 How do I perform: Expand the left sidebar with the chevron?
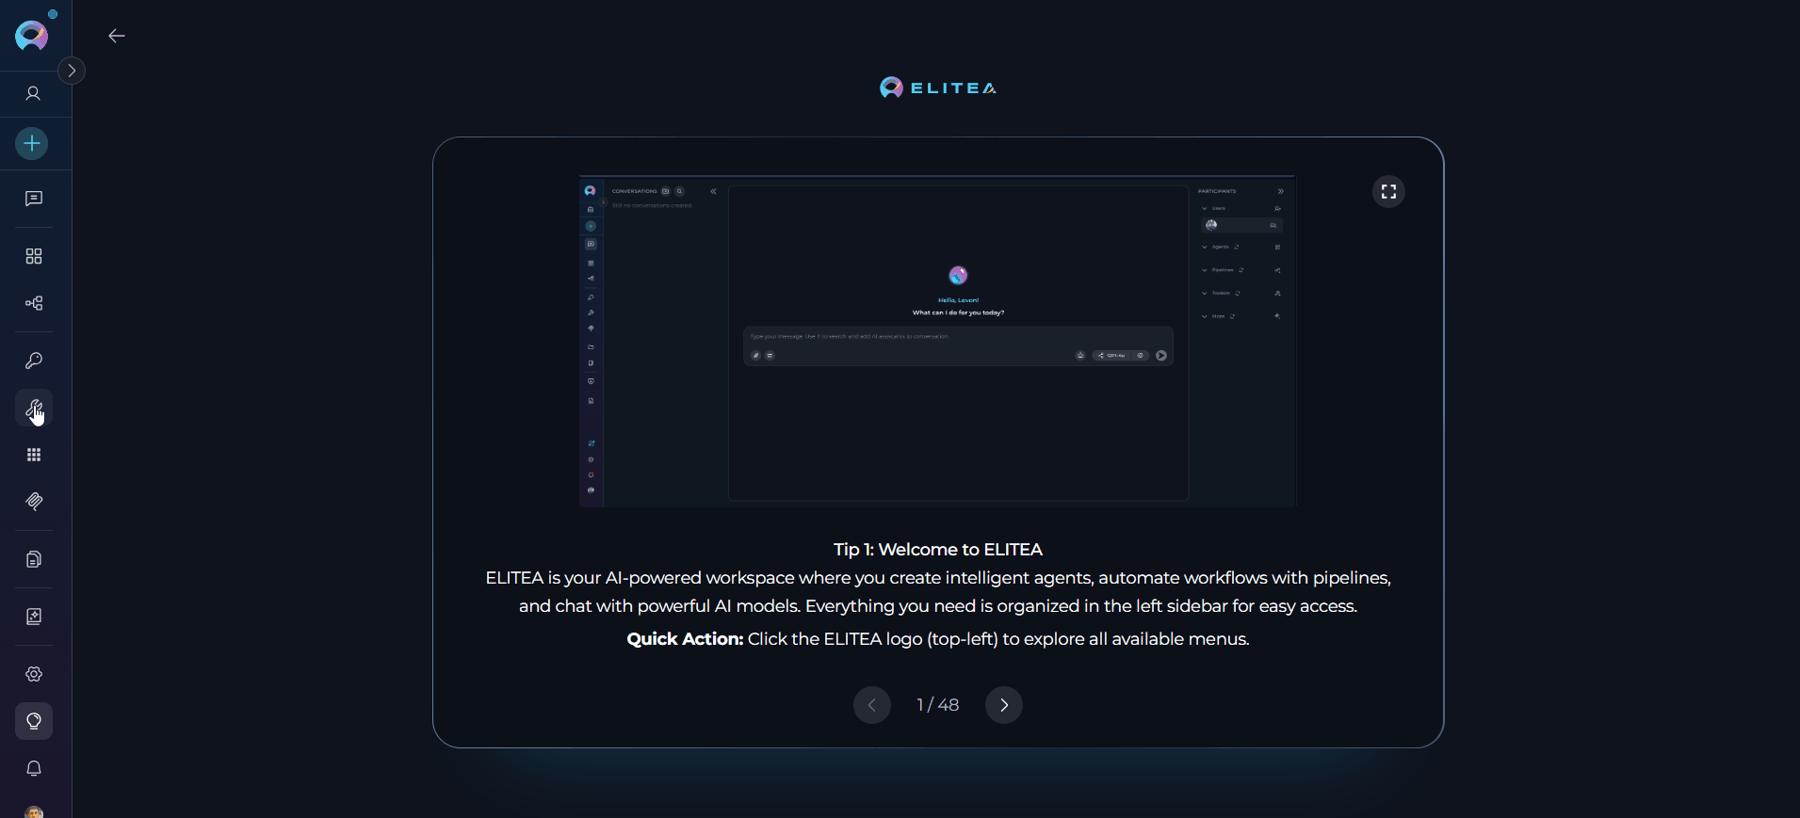pos(72,71)
